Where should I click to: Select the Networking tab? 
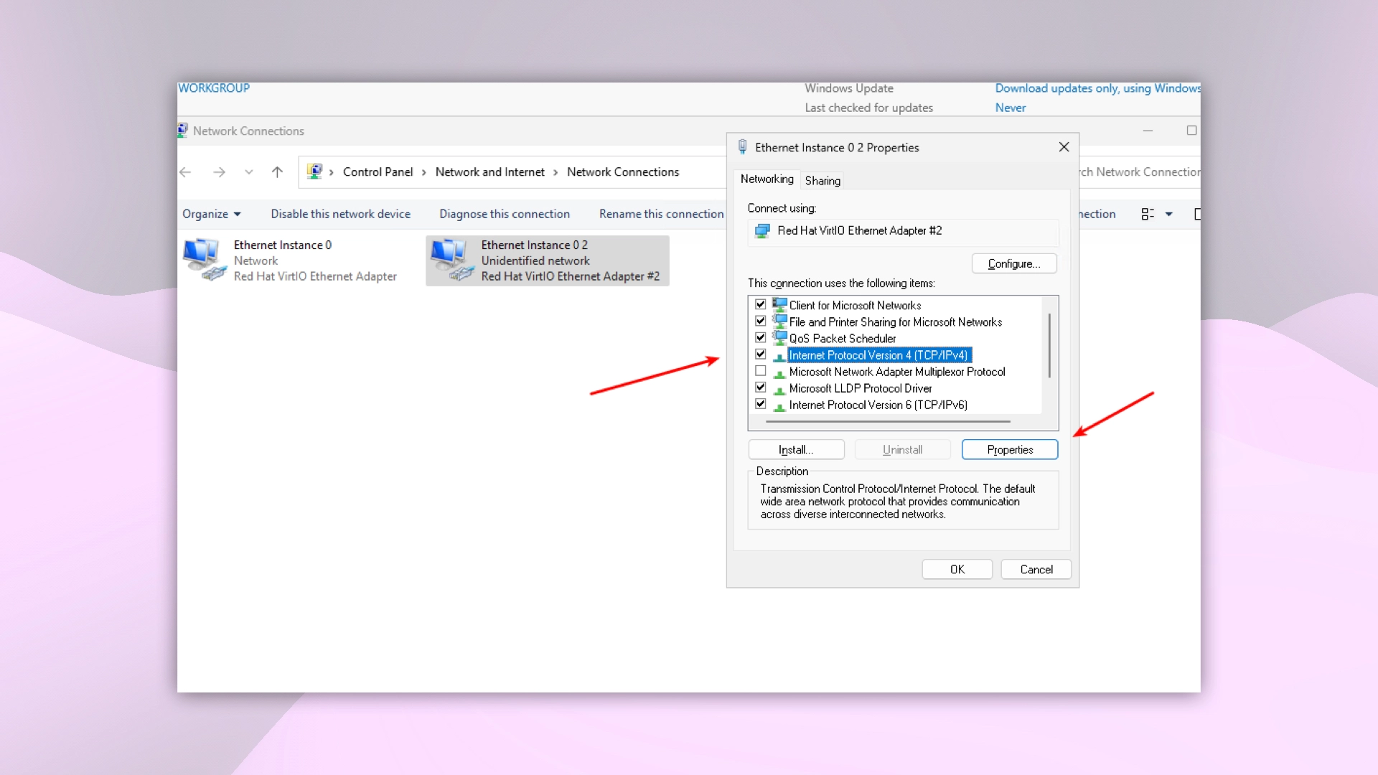[767, 179]
